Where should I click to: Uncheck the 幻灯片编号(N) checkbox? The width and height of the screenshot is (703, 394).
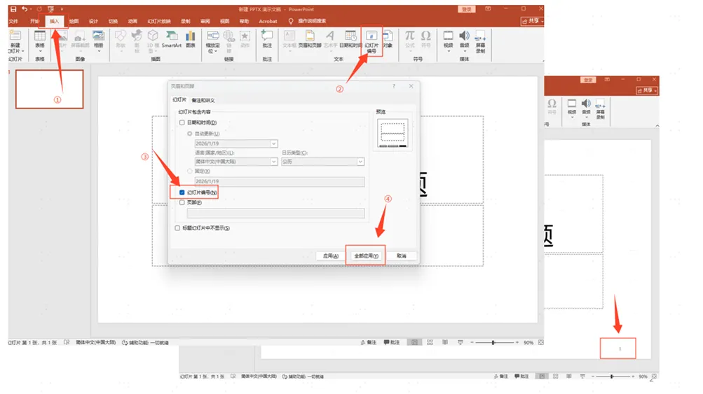point(182,192)
